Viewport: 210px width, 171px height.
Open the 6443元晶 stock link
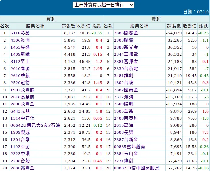tap(20, 111)
